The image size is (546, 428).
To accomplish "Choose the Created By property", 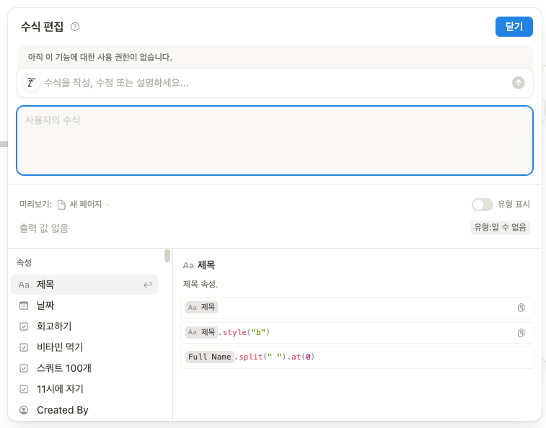I will pos(84,410).
